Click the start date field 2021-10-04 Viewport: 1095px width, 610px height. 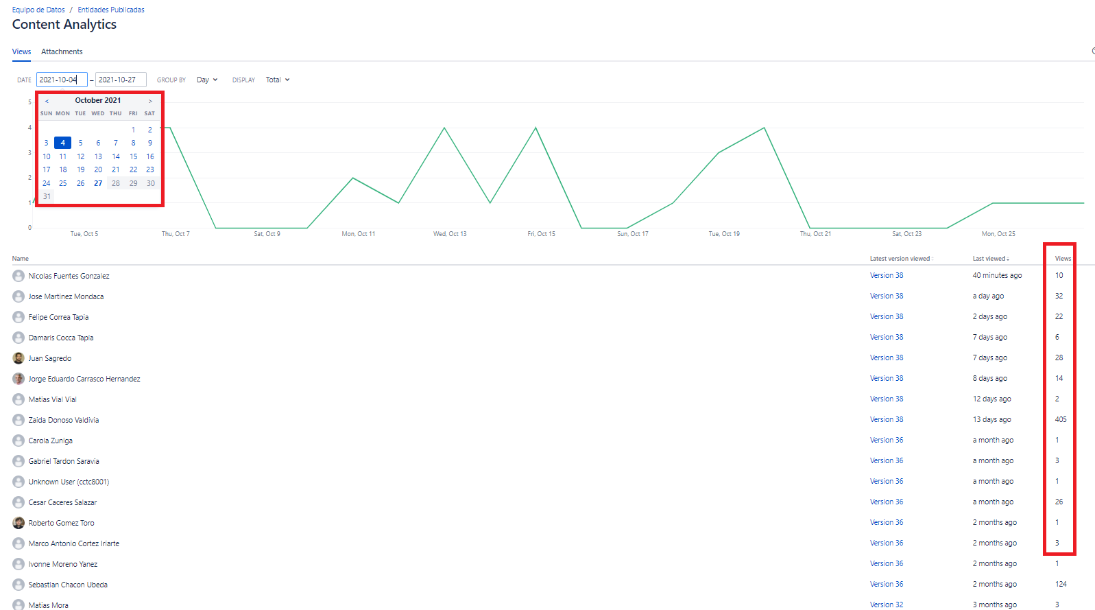(62, 80)
